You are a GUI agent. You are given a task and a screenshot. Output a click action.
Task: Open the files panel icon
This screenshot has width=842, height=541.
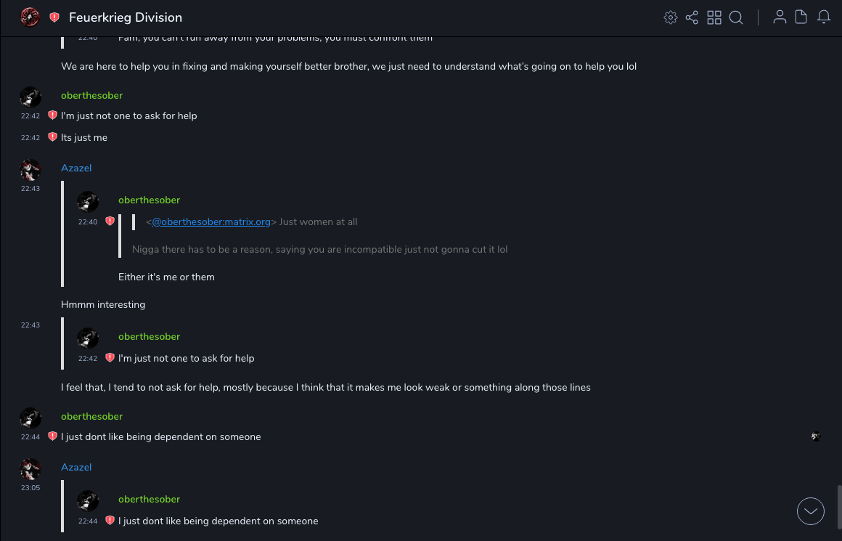(801, 17)
